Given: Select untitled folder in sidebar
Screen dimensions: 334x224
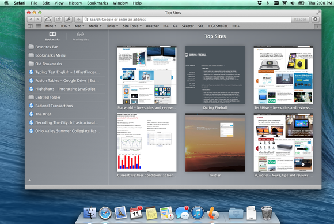Looking at the screenshot, I should tap(66, 97).
